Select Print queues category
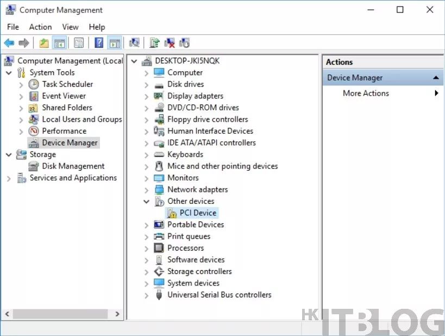445x336 pixels. 189,237
